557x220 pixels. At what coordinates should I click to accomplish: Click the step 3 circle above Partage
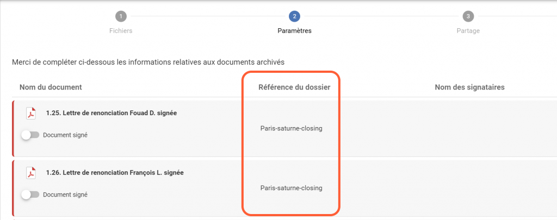468,16
